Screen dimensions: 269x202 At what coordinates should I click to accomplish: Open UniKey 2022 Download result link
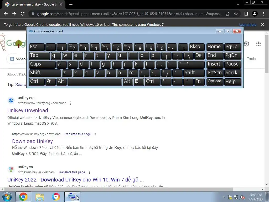tap(75, 180)
